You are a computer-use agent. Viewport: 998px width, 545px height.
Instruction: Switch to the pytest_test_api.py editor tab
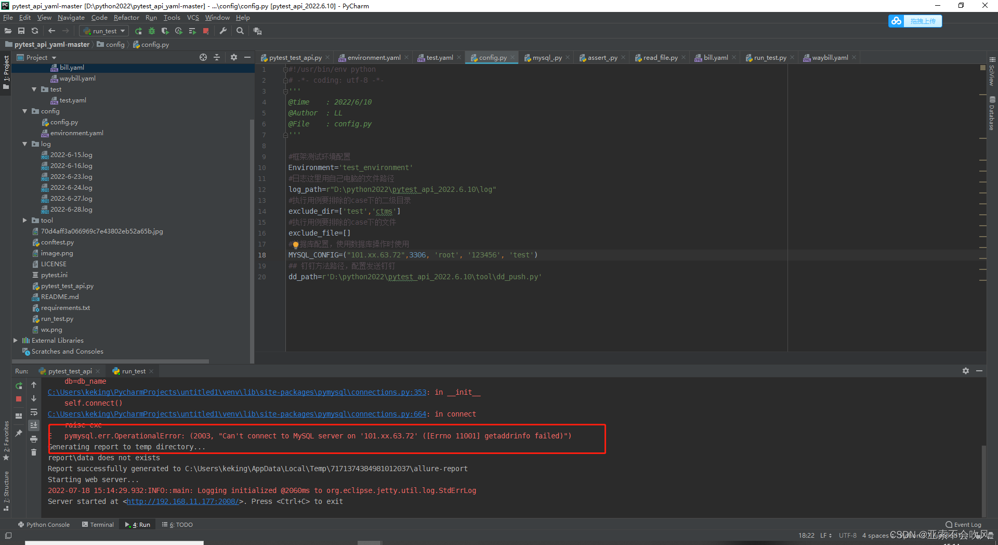point(295,58)
